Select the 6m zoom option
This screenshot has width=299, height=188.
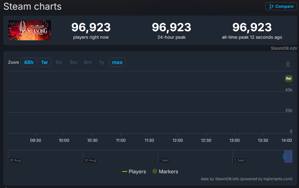[x=88, y=62]
